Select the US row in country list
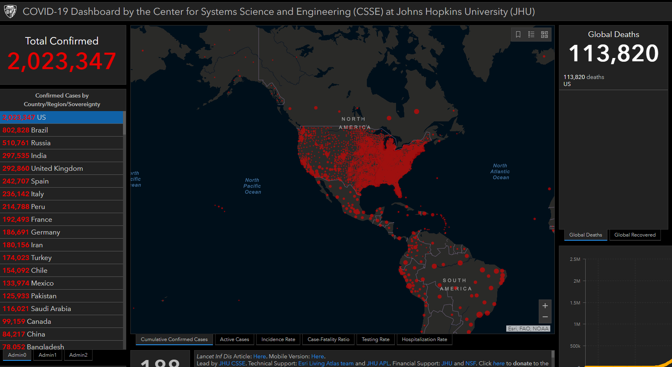The height and width of the screenshot is (367, 672). (62, 117)
